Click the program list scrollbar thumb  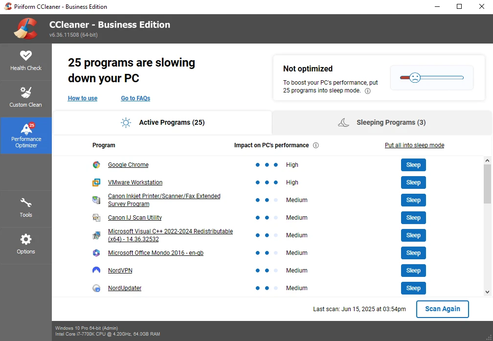487,184
